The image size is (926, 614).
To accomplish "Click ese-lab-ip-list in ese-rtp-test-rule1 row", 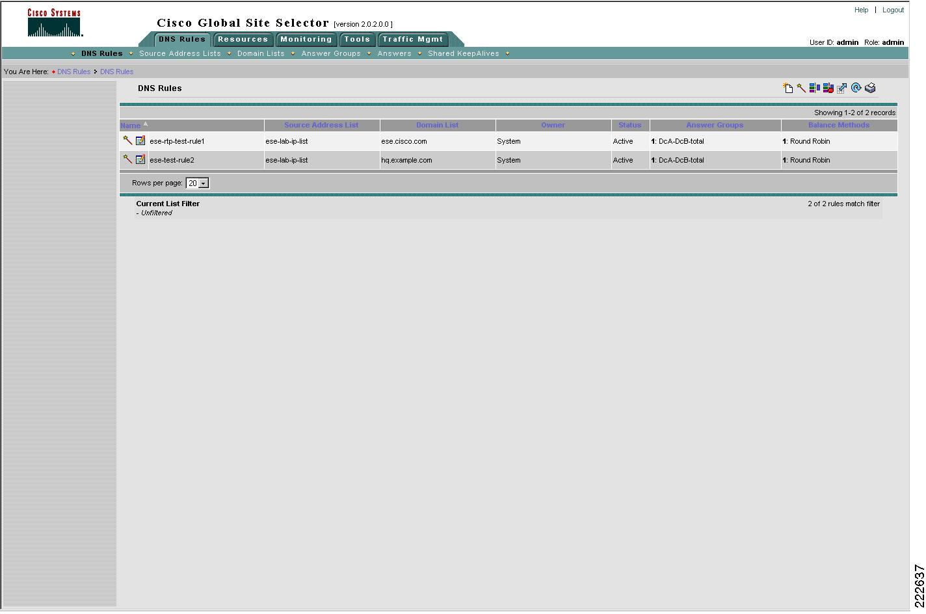I will (287, 141).
